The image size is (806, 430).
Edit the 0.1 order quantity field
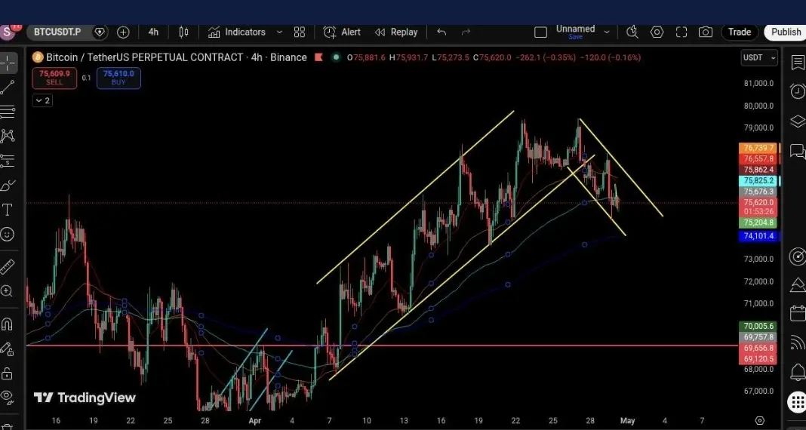click(86, 78)
